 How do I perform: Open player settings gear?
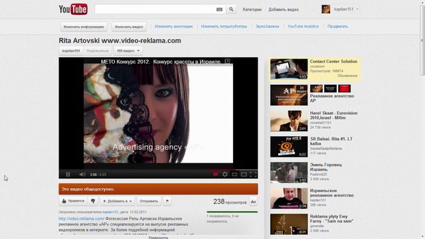(x=225, y=175)
